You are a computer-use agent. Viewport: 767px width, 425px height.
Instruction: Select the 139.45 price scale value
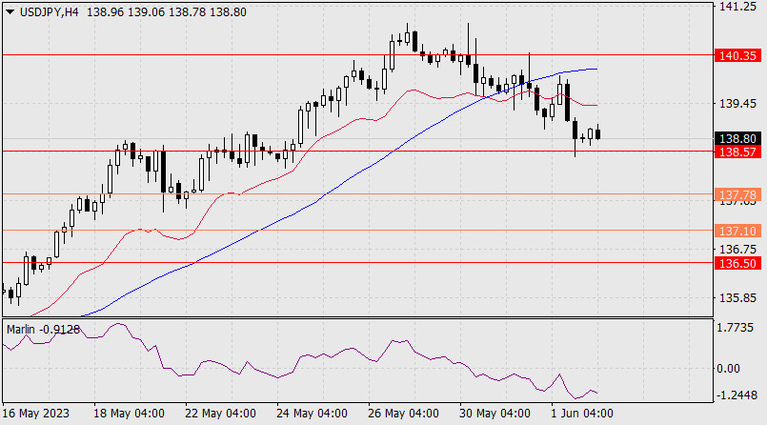click(x=737, y=104)
